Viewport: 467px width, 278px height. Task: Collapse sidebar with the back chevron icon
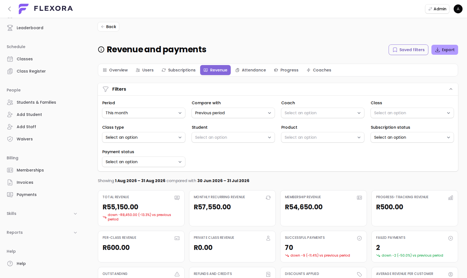coord(9,9)
